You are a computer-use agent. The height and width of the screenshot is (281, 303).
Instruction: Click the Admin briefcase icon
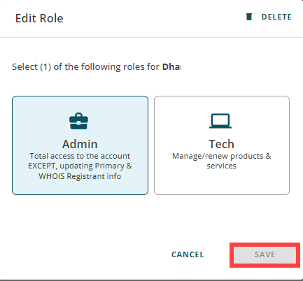coord(79,121)
